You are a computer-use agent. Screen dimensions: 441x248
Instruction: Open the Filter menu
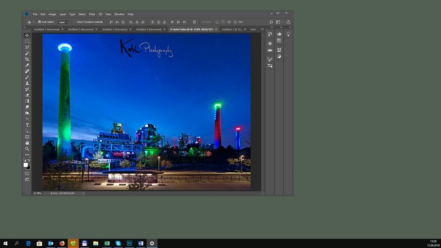tap(92, 14)
